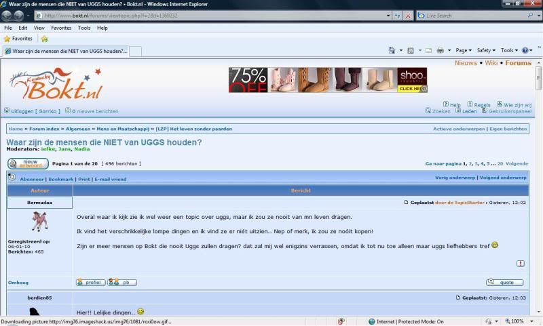
Task: Click the topic options icon left of Abonneer
Action: click(12, 177)
